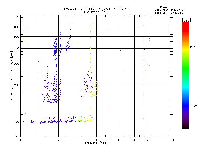The height and width of the screenshot is (152, 203).
Task: Click the y-axis tick label '400'
Action: click(x=17, y=48)
